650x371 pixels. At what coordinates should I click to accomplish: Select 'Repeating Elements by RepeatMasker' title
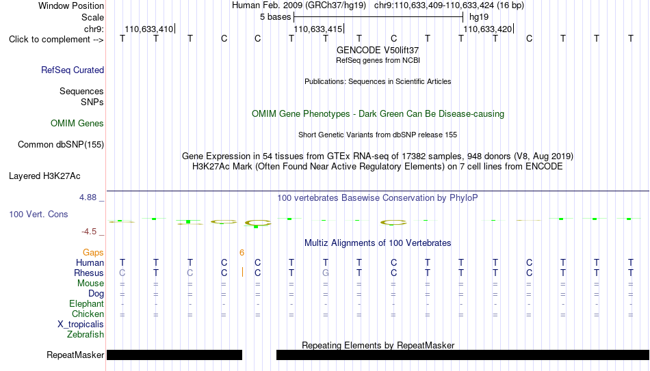pos(378,345)
